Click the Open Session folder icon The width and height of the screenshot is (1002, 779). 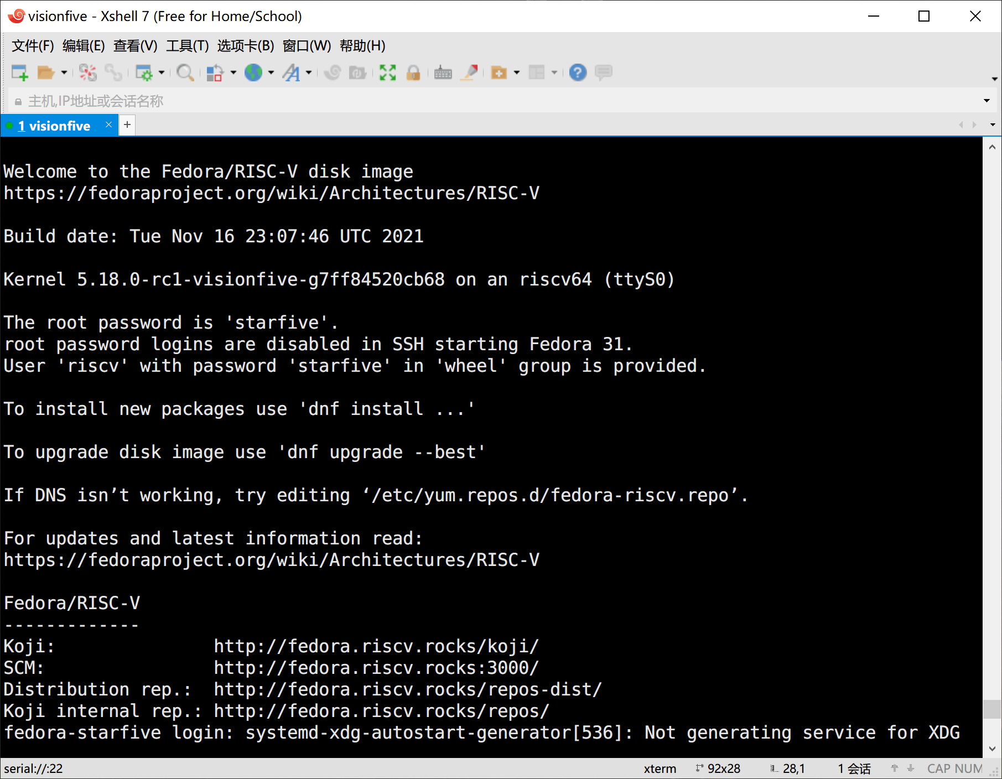coord(46,72)
